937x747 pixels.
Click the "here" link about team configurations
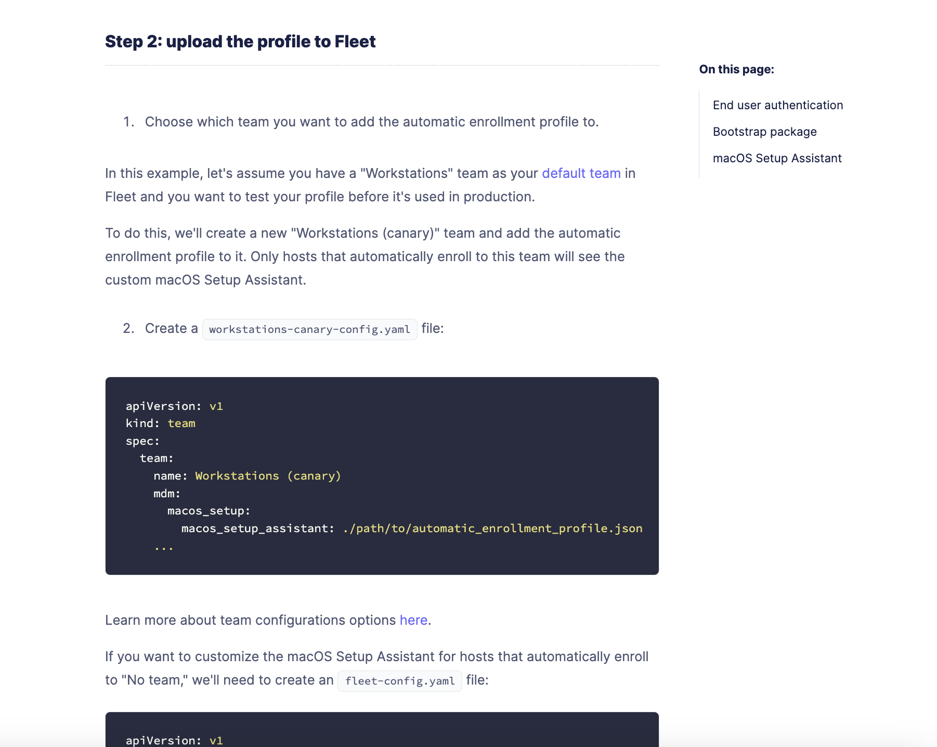click(413, 620)
